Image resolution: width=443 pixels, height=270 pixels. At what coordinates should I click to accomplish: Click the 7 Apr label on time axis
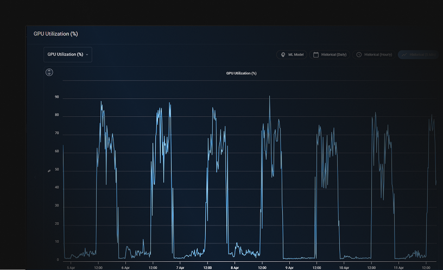[x=180, y=267]
